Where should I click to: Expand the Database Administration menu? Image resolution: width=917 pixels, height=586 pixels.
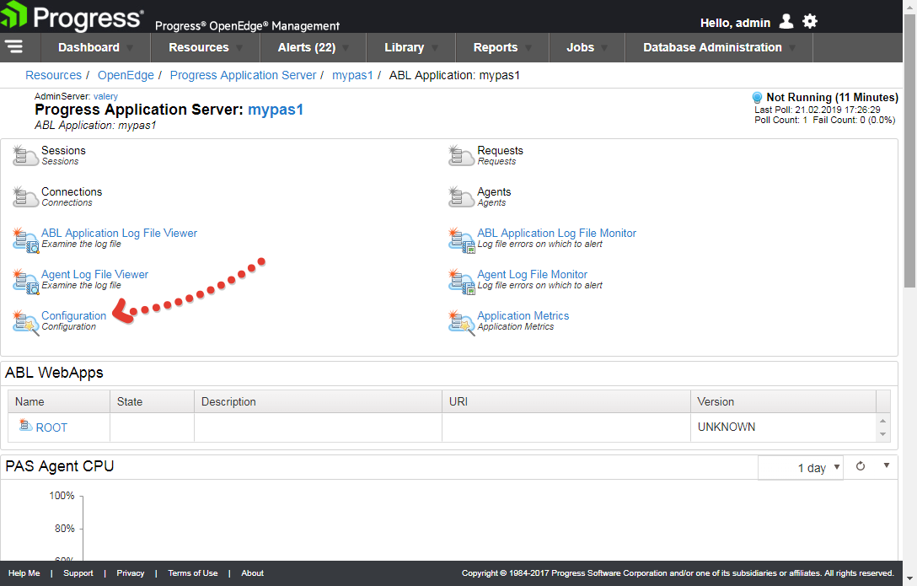718,47
